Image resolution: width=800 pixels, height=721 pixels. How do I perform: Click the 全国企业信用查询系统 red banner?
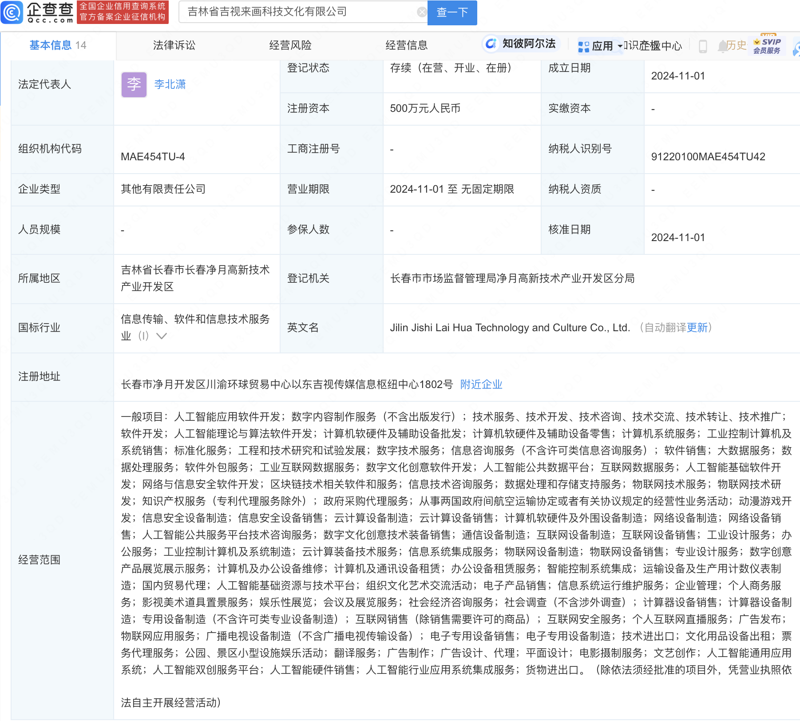(x=123, y=12)
